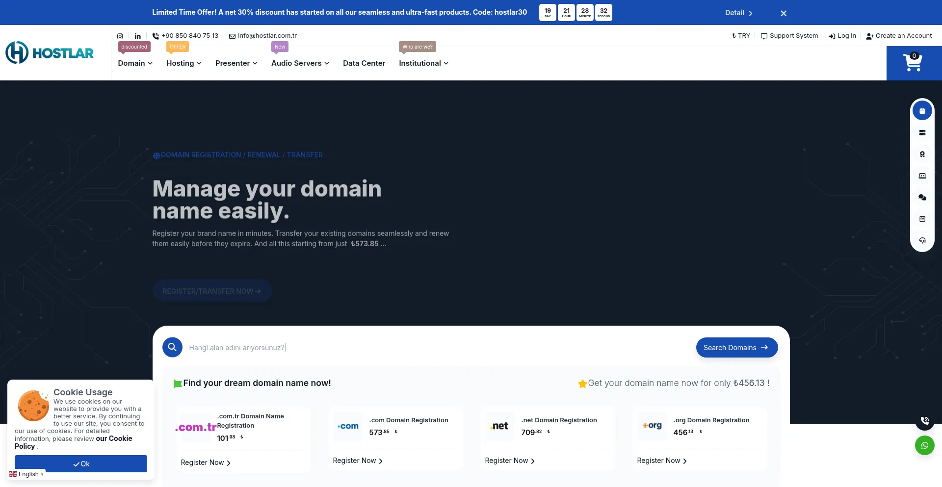
Task: Expand the Institutional dropdown menu
Action: (423, 63)
